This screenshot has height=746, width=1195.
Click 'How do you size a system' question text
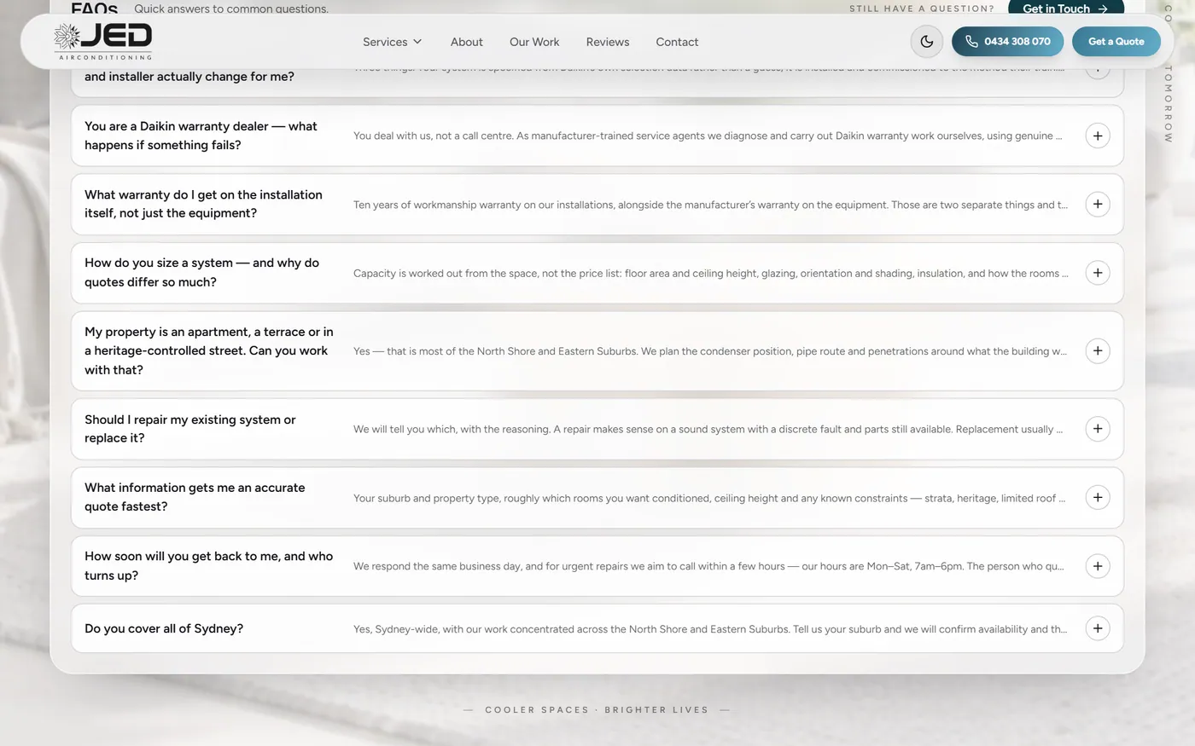click(201, 273)
